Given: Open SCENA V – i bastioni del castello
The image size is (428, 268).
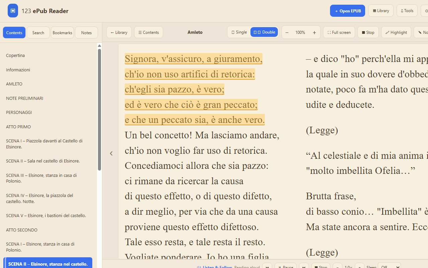Looking at the screenshot, I should coord(48,216).
